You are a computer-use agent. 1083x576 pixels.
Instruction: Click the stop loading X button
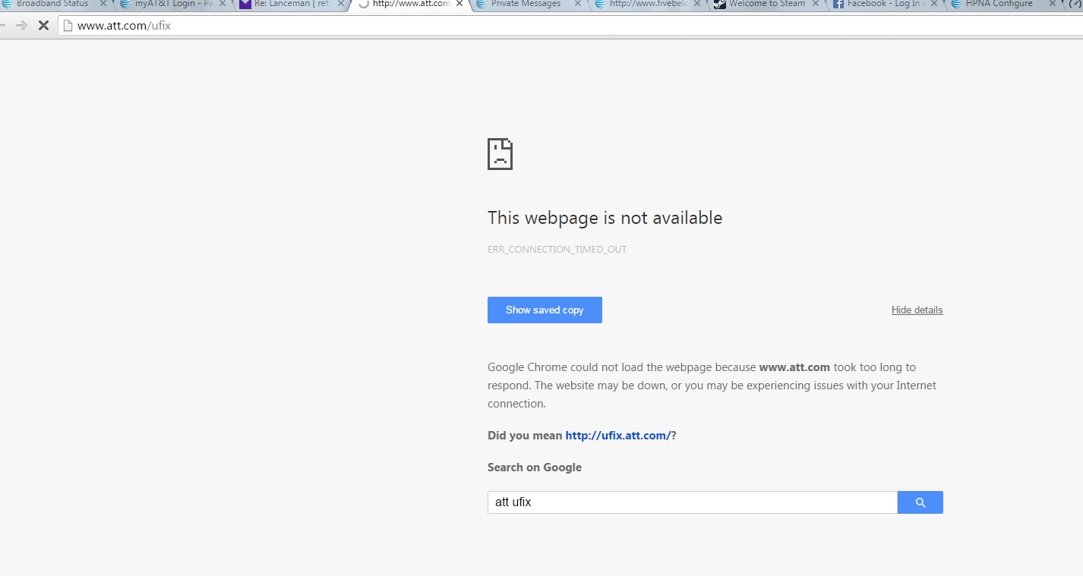[x=43, y=26]
